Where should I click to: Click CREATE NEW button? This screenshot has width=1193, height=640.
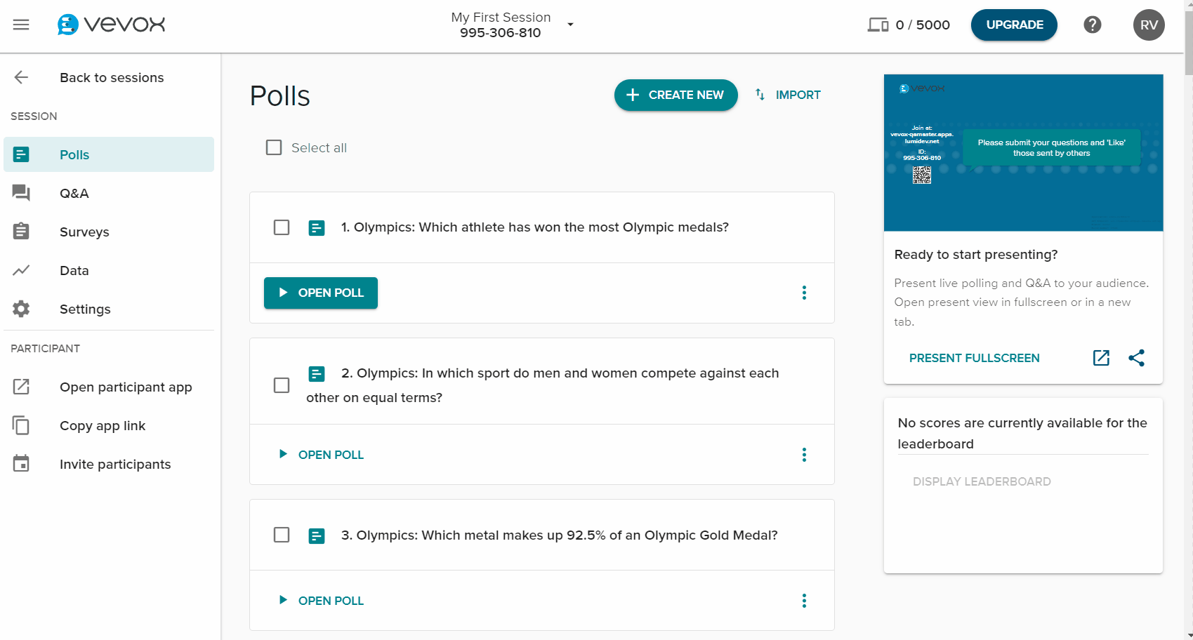(675, 95)
